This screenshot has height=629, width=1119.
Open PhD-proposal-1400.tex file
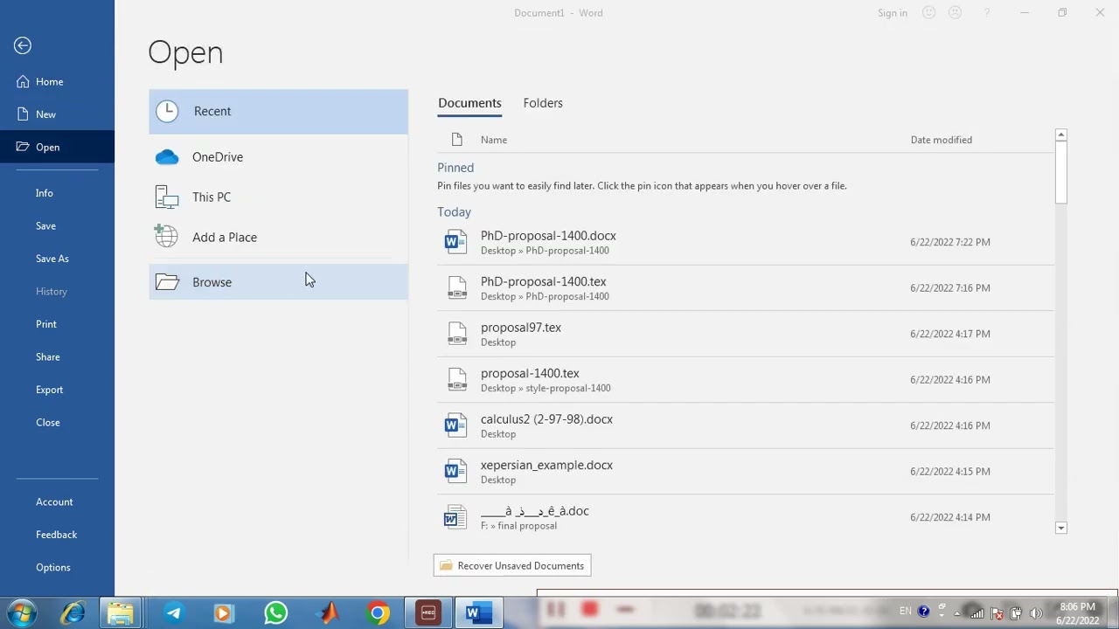tap(746, 288)
